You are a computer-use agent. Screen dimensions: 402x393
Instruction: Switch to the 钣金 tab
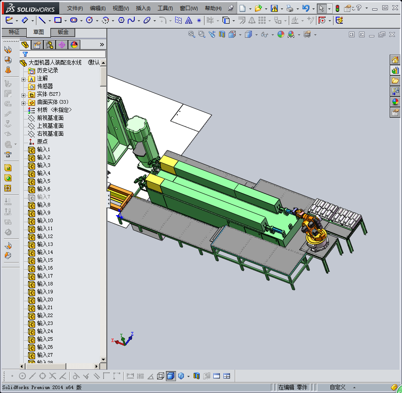[x=63, y=32]
